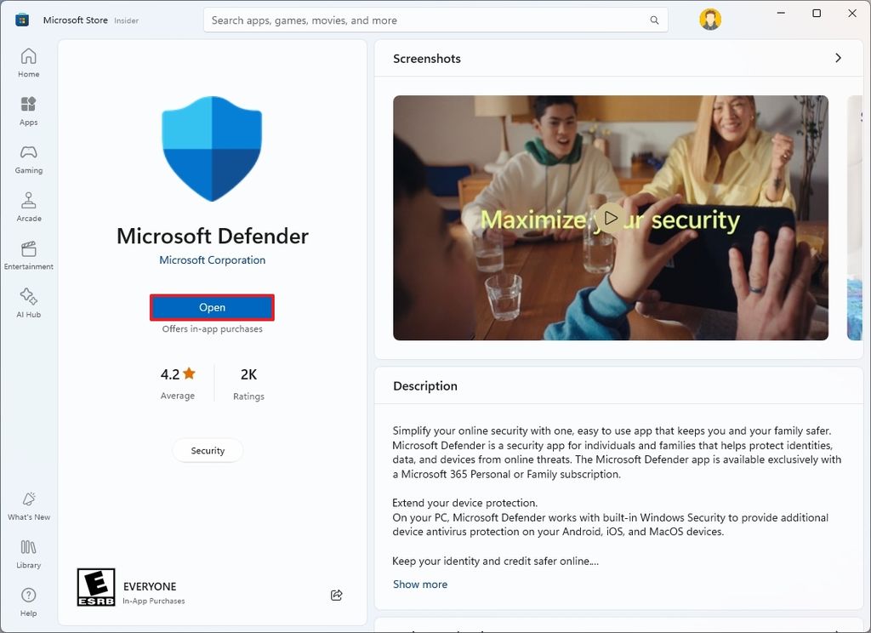Select the Apps section icon
Image resolution: width=871 pixels, height=633 pixels.
(x=28, y=111)
